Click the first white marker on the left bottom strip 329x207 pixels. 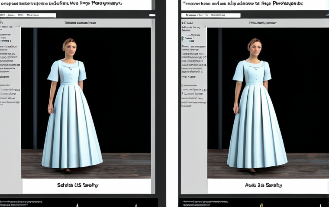click(x=76, y=205)
